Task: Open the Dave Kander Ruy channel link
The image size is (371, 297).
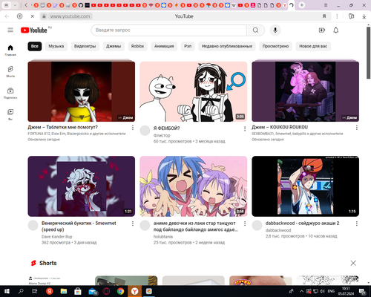Action: click(x=57, y=237)
